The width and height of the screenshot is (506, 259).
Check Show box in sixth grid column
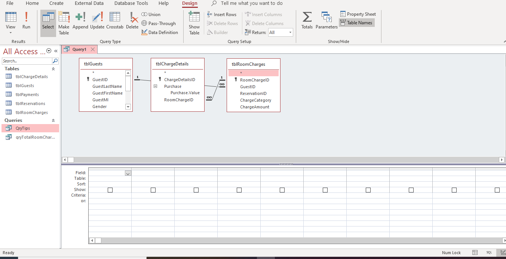(325, 190)
